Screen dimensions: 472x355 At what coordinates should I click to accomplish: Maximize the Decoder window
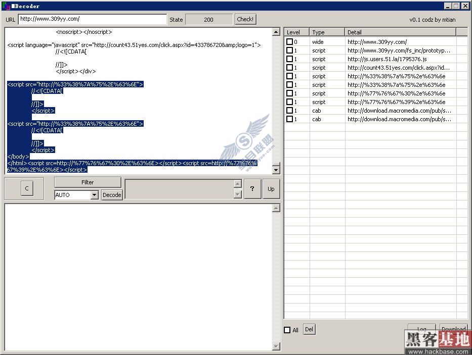(456, 6)
